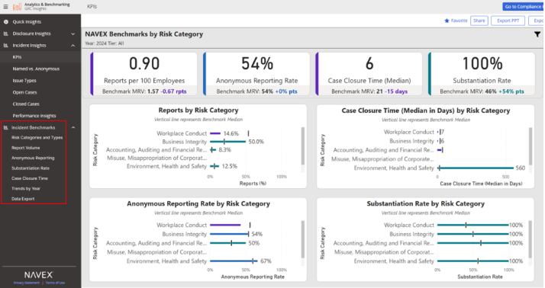Open Performance Insights page
Screen dimensions: 545x288
[x=34, y=116]
